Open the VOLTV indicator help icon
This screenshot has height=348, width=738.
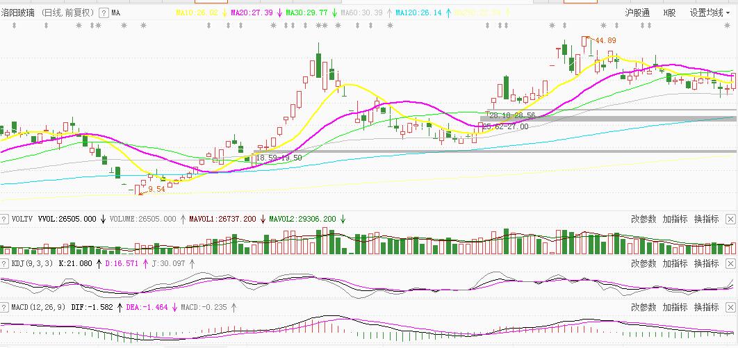(6, 219)
